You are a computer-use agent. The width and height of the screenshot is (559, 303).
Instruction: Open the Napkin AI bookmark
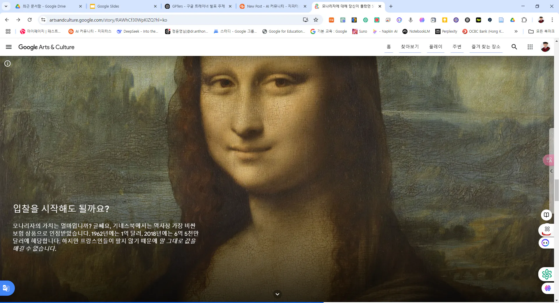point(385,31)
